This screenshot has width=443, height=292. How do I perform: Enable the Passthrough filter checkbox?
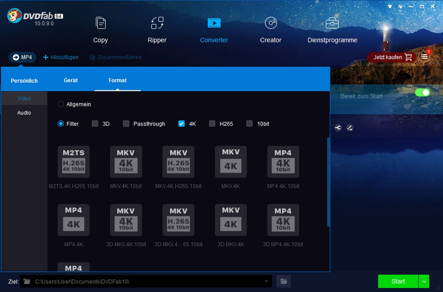126,124
